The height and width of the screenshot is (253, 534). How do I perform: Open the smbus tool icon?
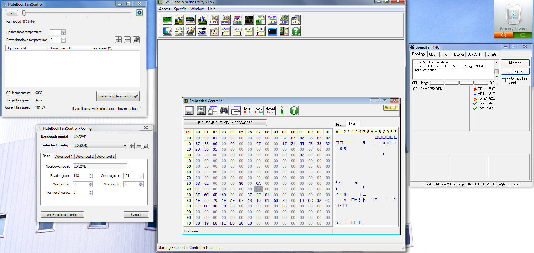(272, 20)
